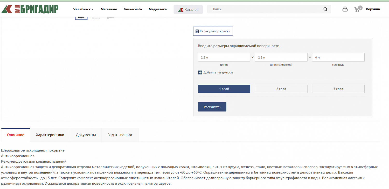Click the Длина input field
Viewport: 389px width, 189px height.
(x=224, y=57)
